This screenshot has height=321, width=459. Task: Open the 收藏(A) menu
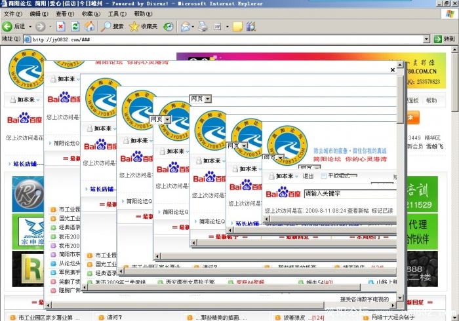91,14
